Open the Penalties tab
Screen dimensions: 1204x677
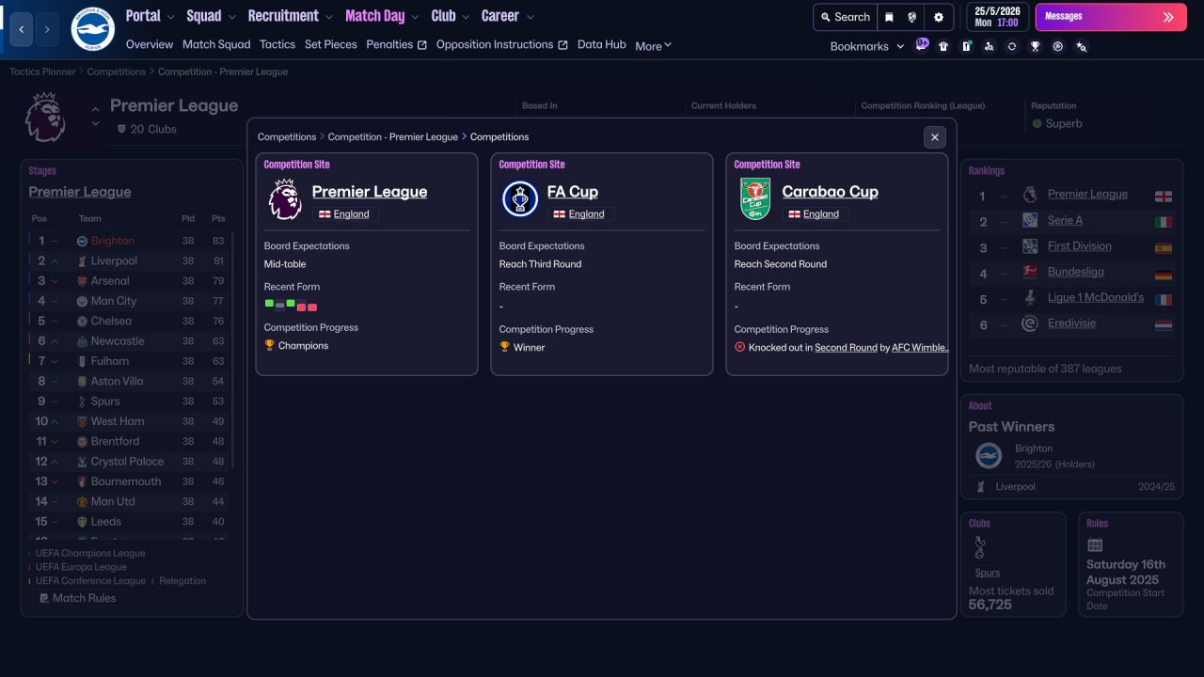coord(396,44)
